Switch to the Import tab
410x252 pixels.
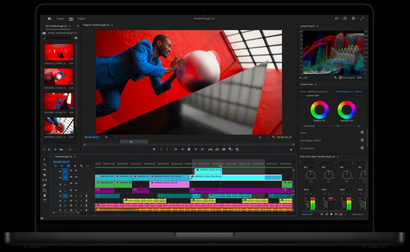(60, 18)
